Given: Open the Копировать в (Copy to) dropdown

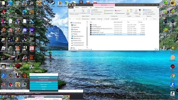Looking at the screenshot, I should click(109, 13).
